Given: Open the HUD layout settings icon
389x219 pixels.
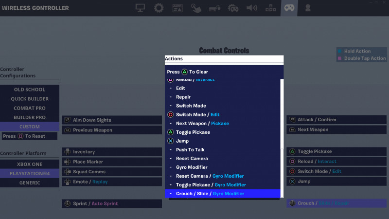Looking at the screenshot, I should [177, 8].
